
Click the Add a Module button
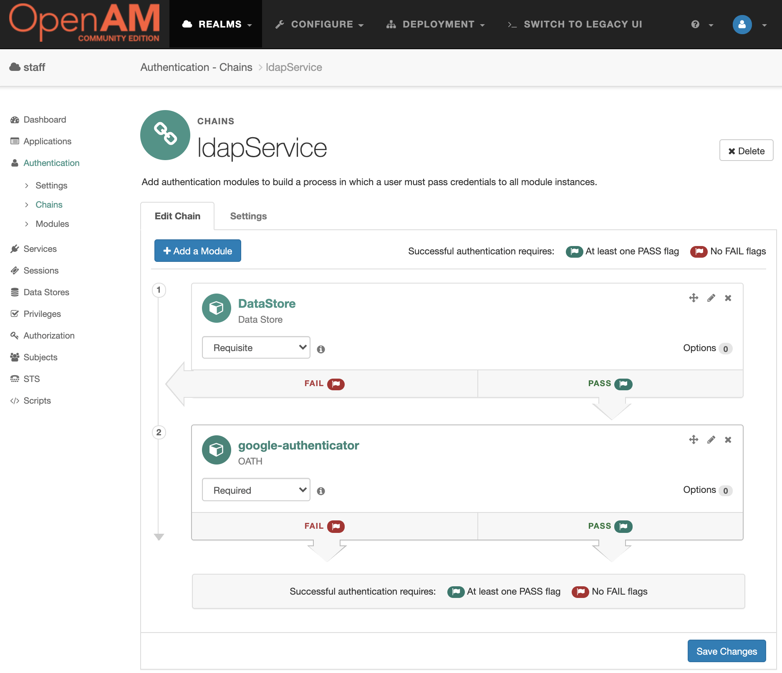click(197, 251)
